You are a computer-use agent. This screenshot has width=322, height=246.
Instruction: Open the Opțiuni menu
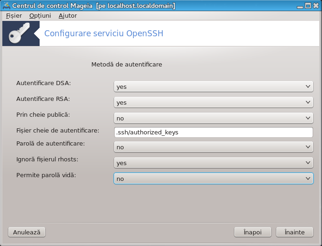40,16
